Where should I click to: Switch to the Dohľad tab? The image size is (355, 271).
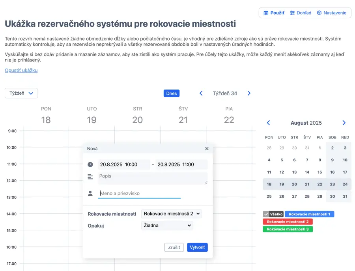click(301, 13)
